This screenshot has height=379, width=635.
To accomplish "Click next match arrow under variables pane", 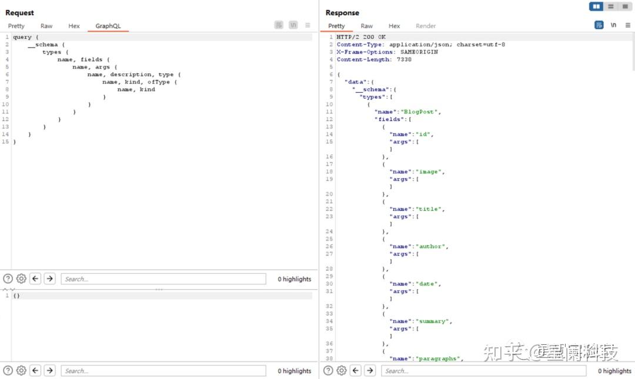I will tap(50, 371).
